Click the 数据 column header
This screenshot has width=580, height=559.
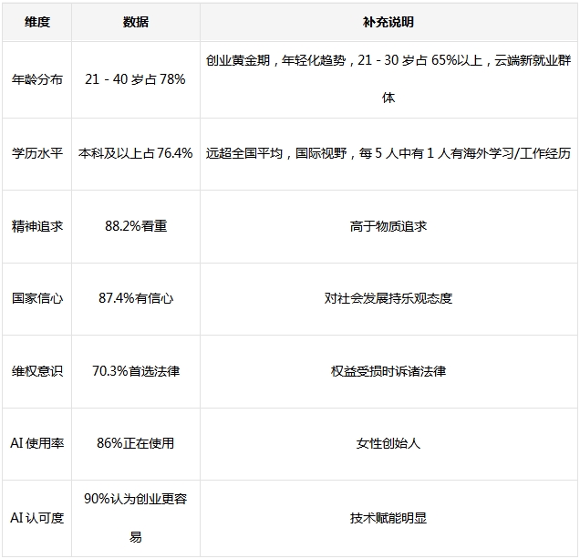tap(135, 22)
